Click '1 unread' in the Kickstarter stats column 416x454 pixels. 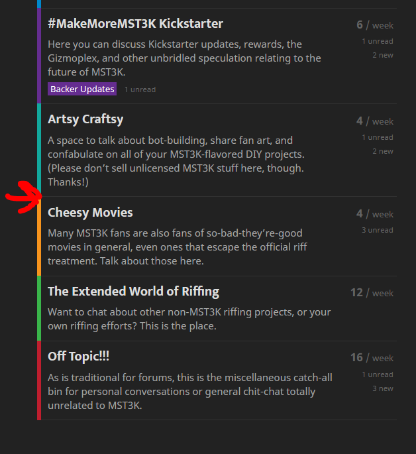click(378, 41)
